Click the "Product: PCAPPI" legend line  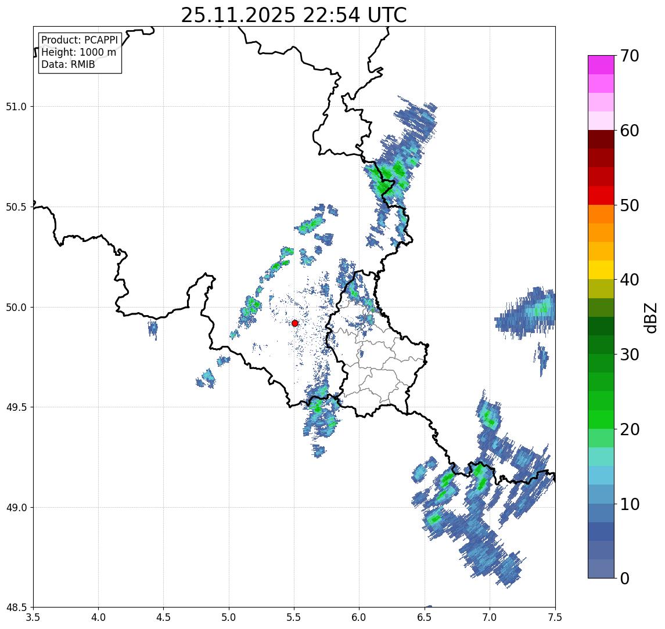[80, 40]
